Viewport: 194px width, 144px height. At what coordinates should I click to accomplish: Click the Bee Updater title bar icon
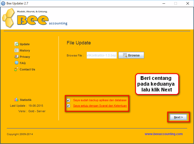point(3,3)
